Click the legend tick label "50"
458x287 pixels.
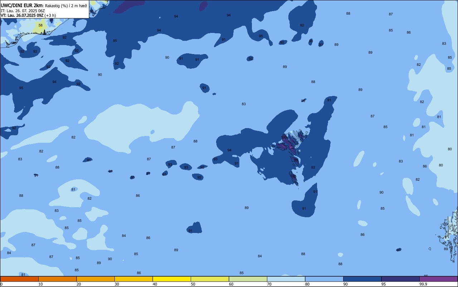[193, 284]
